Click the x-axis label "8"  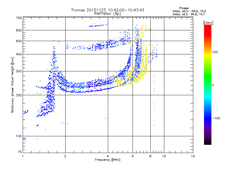tap(150, 156)
